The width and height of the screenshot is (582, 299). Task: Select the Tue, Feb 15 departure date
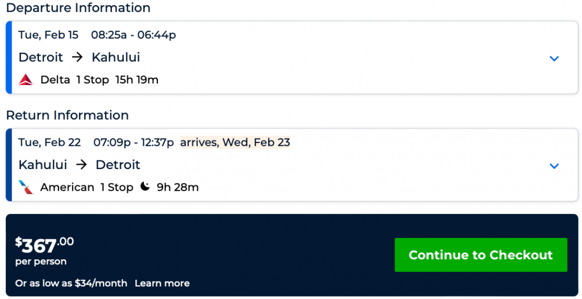[48, 35]
